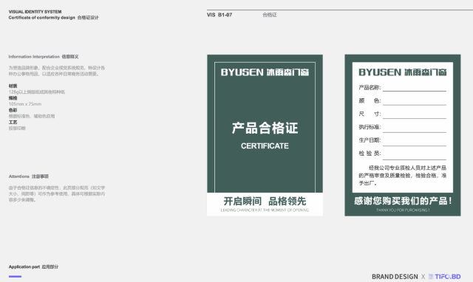Viewport: 473px width, 282px height.
Task: Click 'THANK YOU FOR PURCHASING !' text
Action: point(403,210)
